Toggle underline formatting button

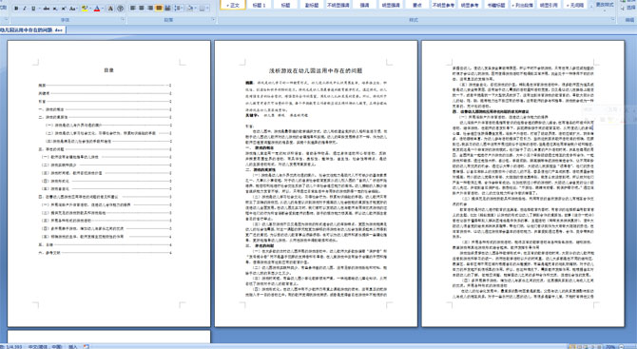34,9
